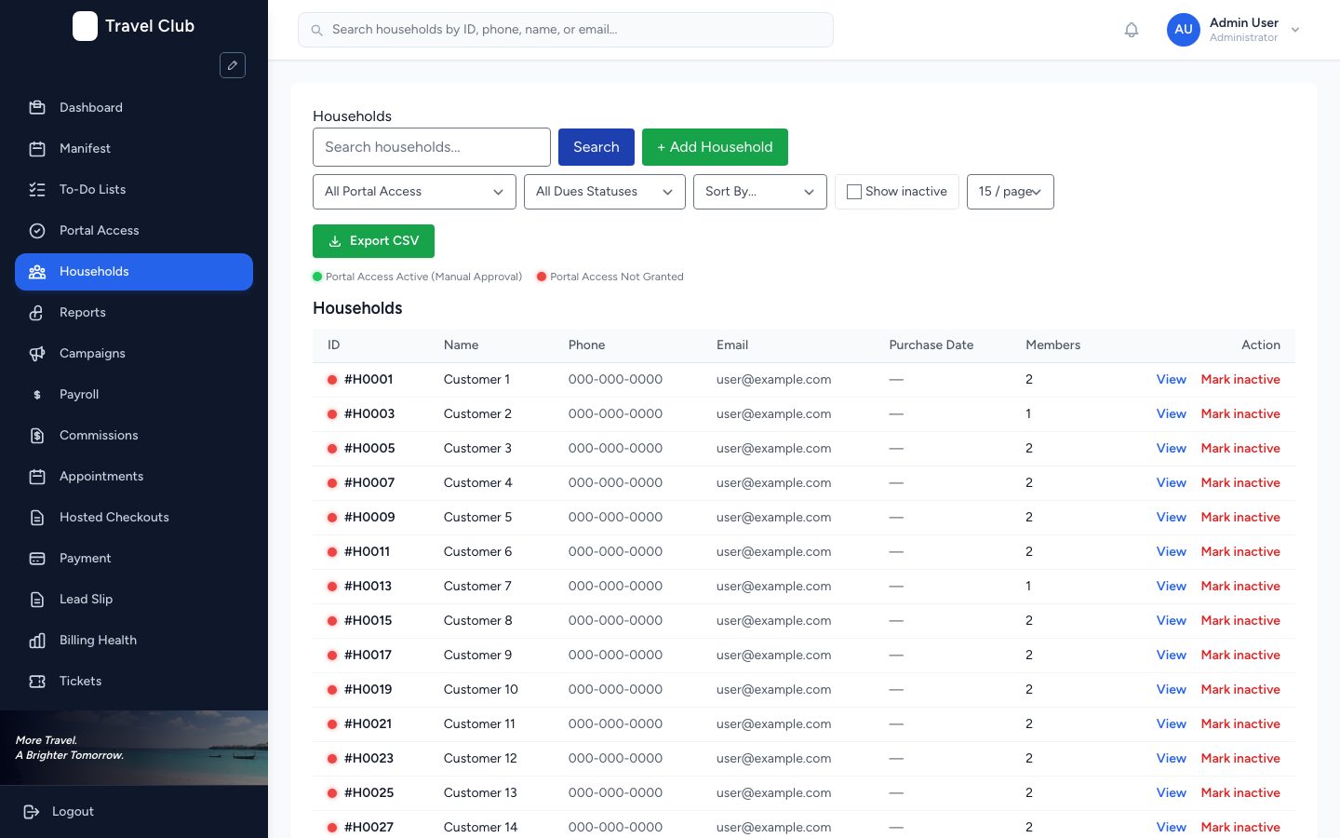Click the Portal Access checkmark icon
This screenshot has width=1340, height=838.
37,230
